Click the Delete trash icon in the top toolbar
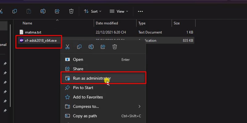Image resolution: width=247 pixels, height=123 pixels. (x=71, y=11)
